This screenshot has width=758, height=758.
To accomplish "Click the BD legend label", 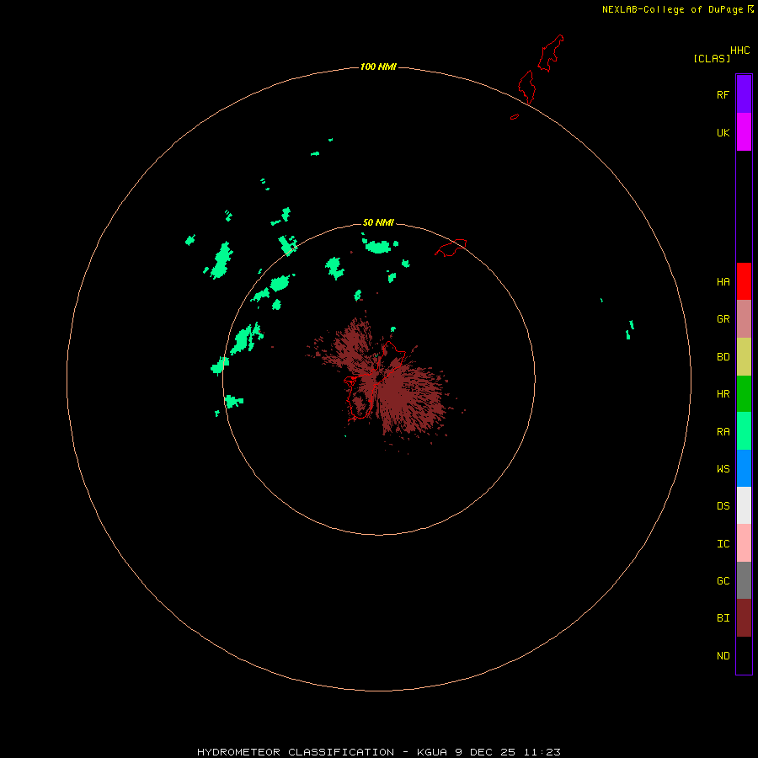I will pyautogui.click(x=723, y=357).
